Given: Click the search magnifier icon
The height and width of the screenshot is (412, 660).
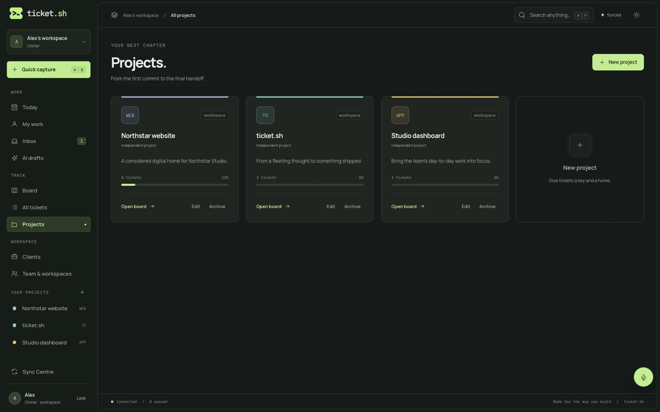Looking at the screenshot, I should [x=522, y=15].
